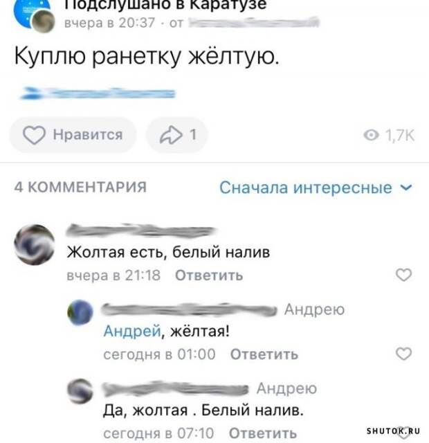
Task: Click the eye views counter icon
Action: click(371, 135)
